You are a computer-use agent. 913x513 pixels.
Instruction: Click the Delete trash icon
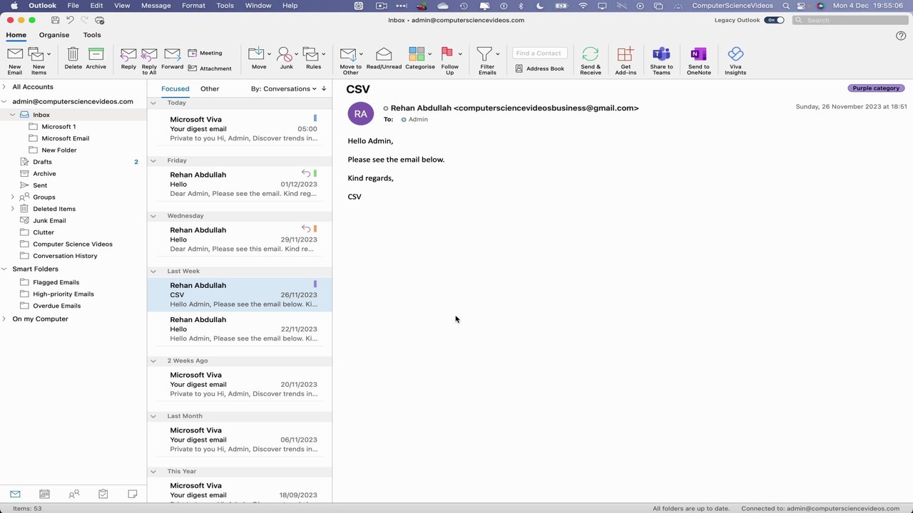tap(73, 55)
